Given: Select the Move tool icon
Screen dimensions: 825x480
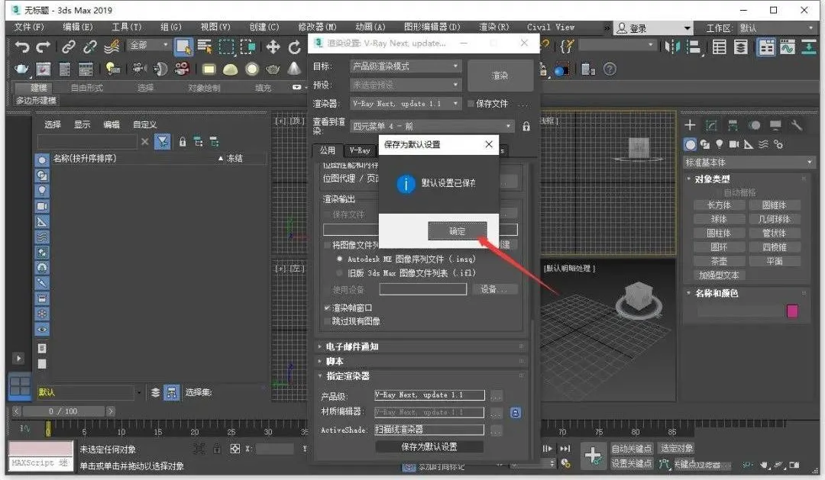Looking at the screenshot, I should tap(273, 47).
